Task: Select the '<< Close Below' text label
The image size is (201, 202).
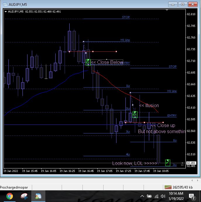Action: 107,62
